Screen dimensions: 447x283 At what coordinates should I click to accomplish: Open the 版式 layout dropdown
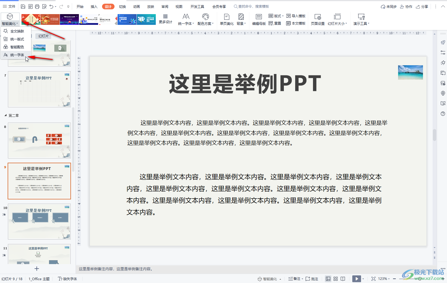276,16
